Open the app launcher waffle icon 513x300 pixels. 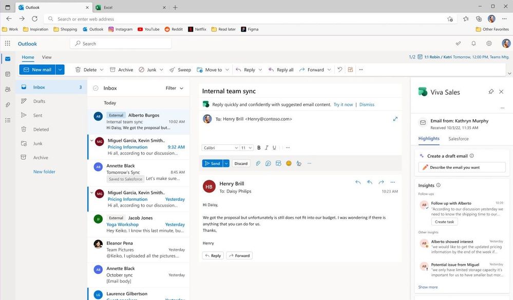coord(8,44)
